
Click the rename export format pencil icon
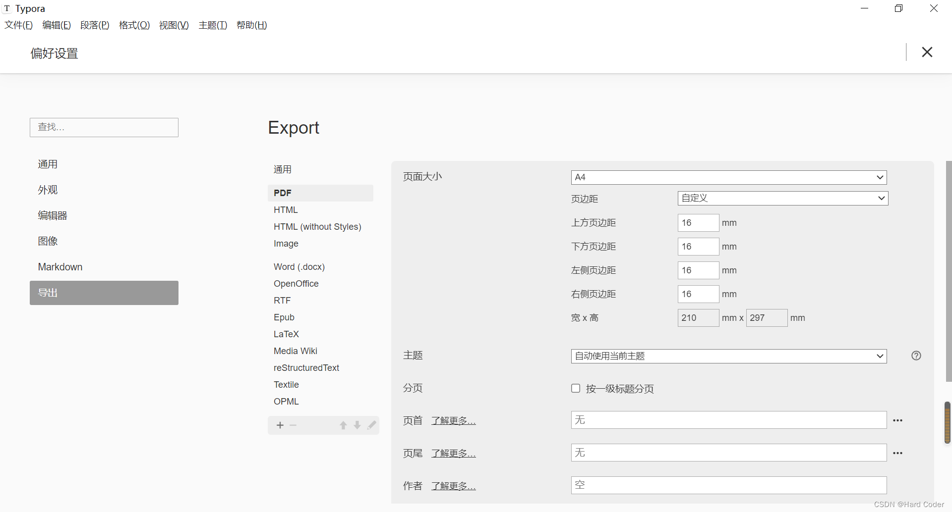tap(372, 425)
